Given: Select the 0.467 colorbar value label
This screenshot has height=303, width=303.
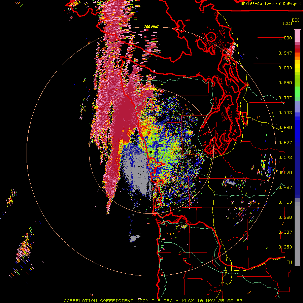Looking at the screenshot, I should pyautogui.click(x=285, y=187).
